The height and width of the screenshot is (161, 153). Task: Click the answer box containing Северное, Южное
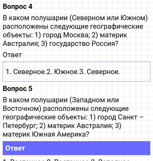76,72
